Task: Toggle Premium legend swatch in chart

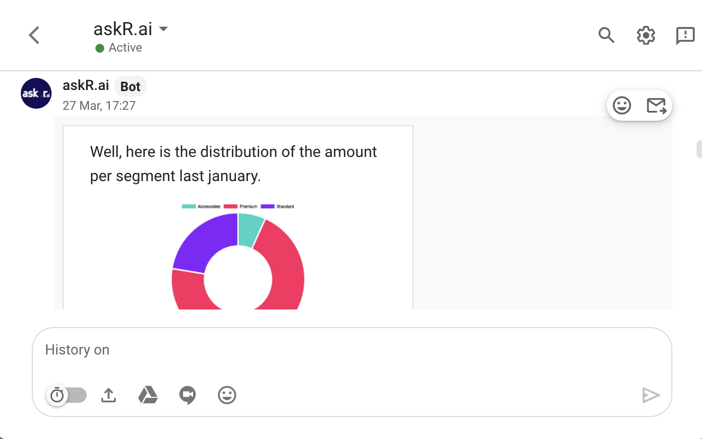Action: click(x=230, y=206)
